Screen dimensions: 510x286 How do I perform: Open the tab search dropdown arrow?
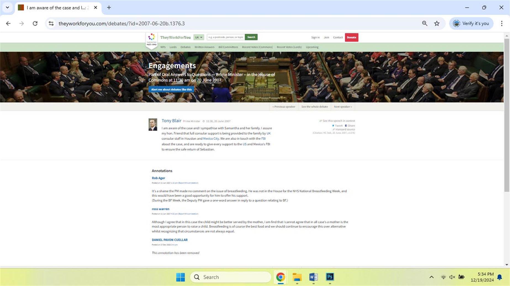(7, 7)
